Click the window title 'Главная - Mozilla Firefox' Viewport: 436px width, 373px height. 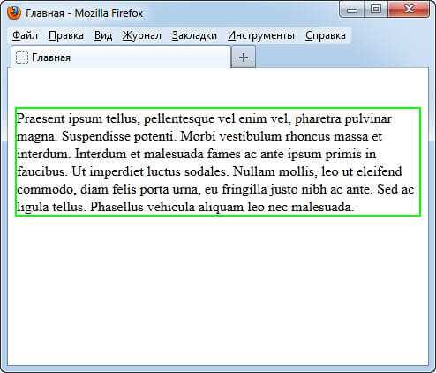point(84,13)
